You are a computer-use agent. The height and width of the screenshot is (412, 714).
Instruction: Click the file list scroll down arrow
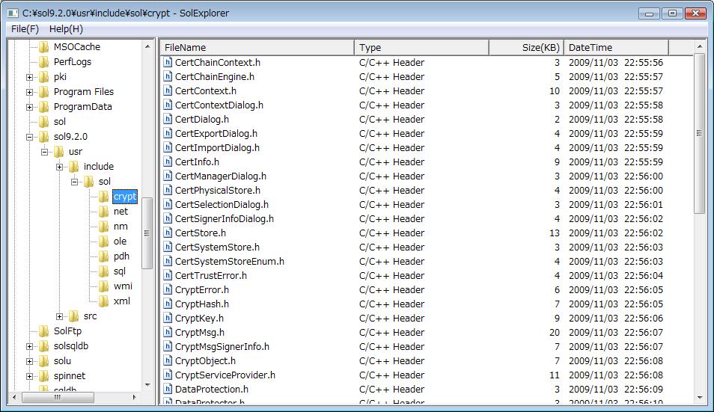pos(700,398)
